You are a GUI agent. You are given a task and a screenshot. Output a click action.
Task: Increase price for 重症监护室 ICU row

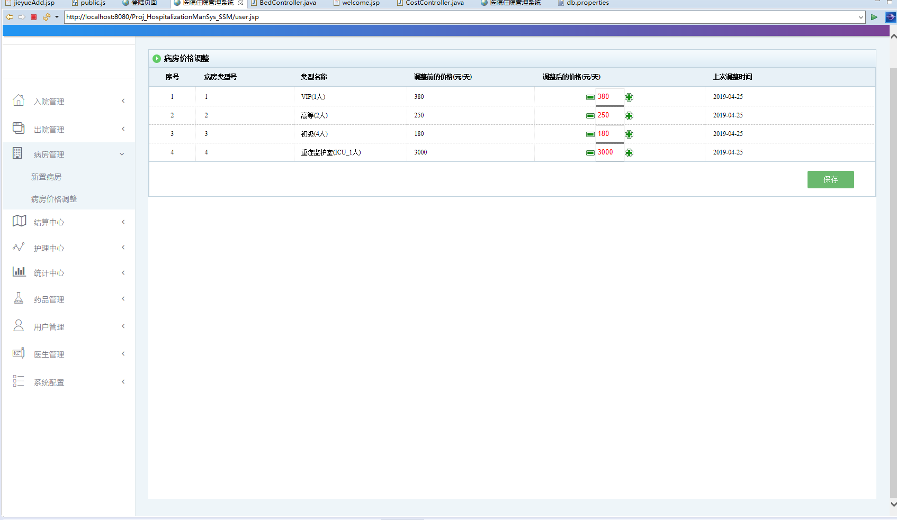point(629,153)
